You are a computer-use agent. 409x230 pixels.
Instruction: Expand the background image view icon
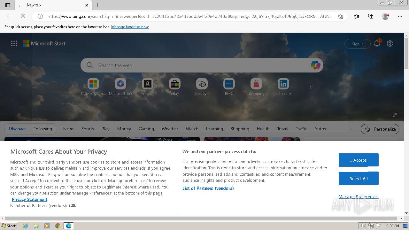[x=395, y=115]
